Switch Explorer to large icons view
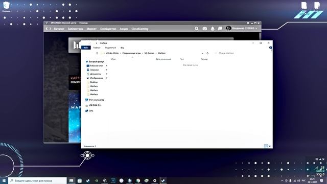The width and height of the screenshot is (327, 184). tap(270, 146)
